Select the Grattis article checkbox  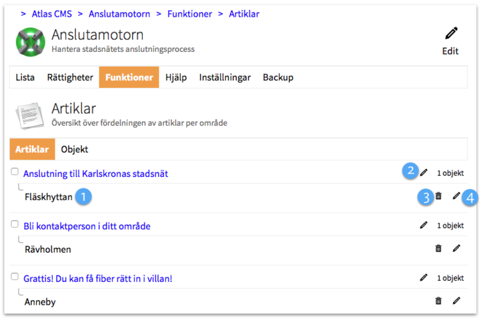point(15,277)
